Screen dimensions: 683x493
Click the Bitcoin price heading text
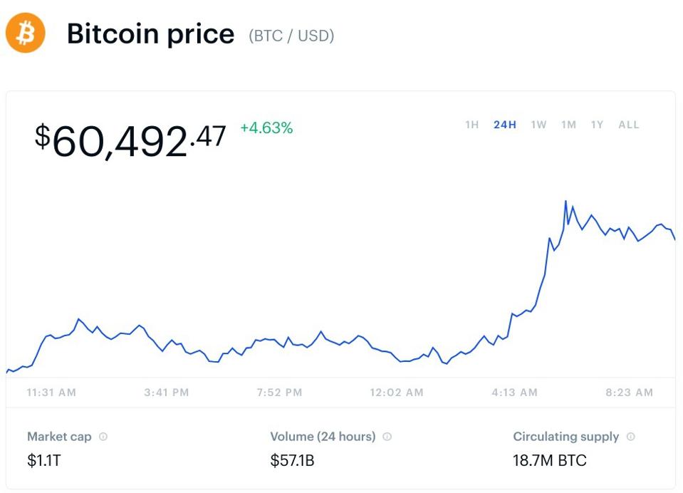click(150, 33)
